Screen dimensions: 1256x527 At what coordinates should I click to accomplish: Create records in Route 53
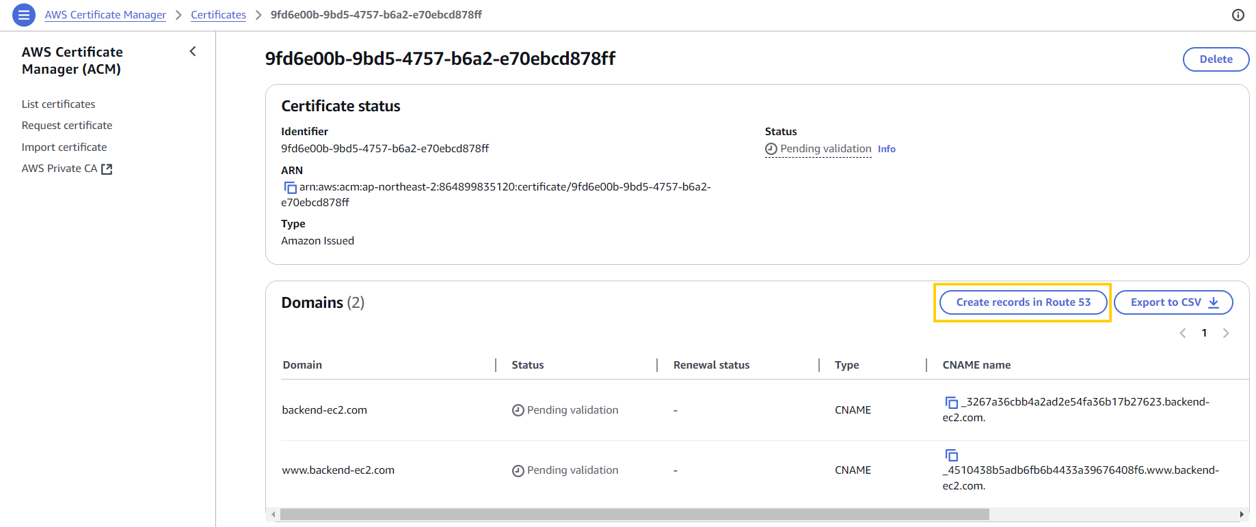pyautogui.click(x=1023, y=302)
